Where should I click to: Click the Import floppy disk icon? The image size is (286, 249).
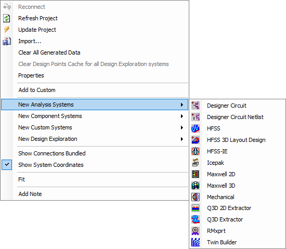tap(7, 41)
